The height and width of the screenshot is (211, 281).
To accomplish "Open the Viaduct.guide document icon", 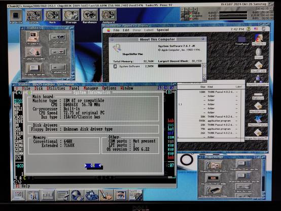I will [x=34, y=69].
